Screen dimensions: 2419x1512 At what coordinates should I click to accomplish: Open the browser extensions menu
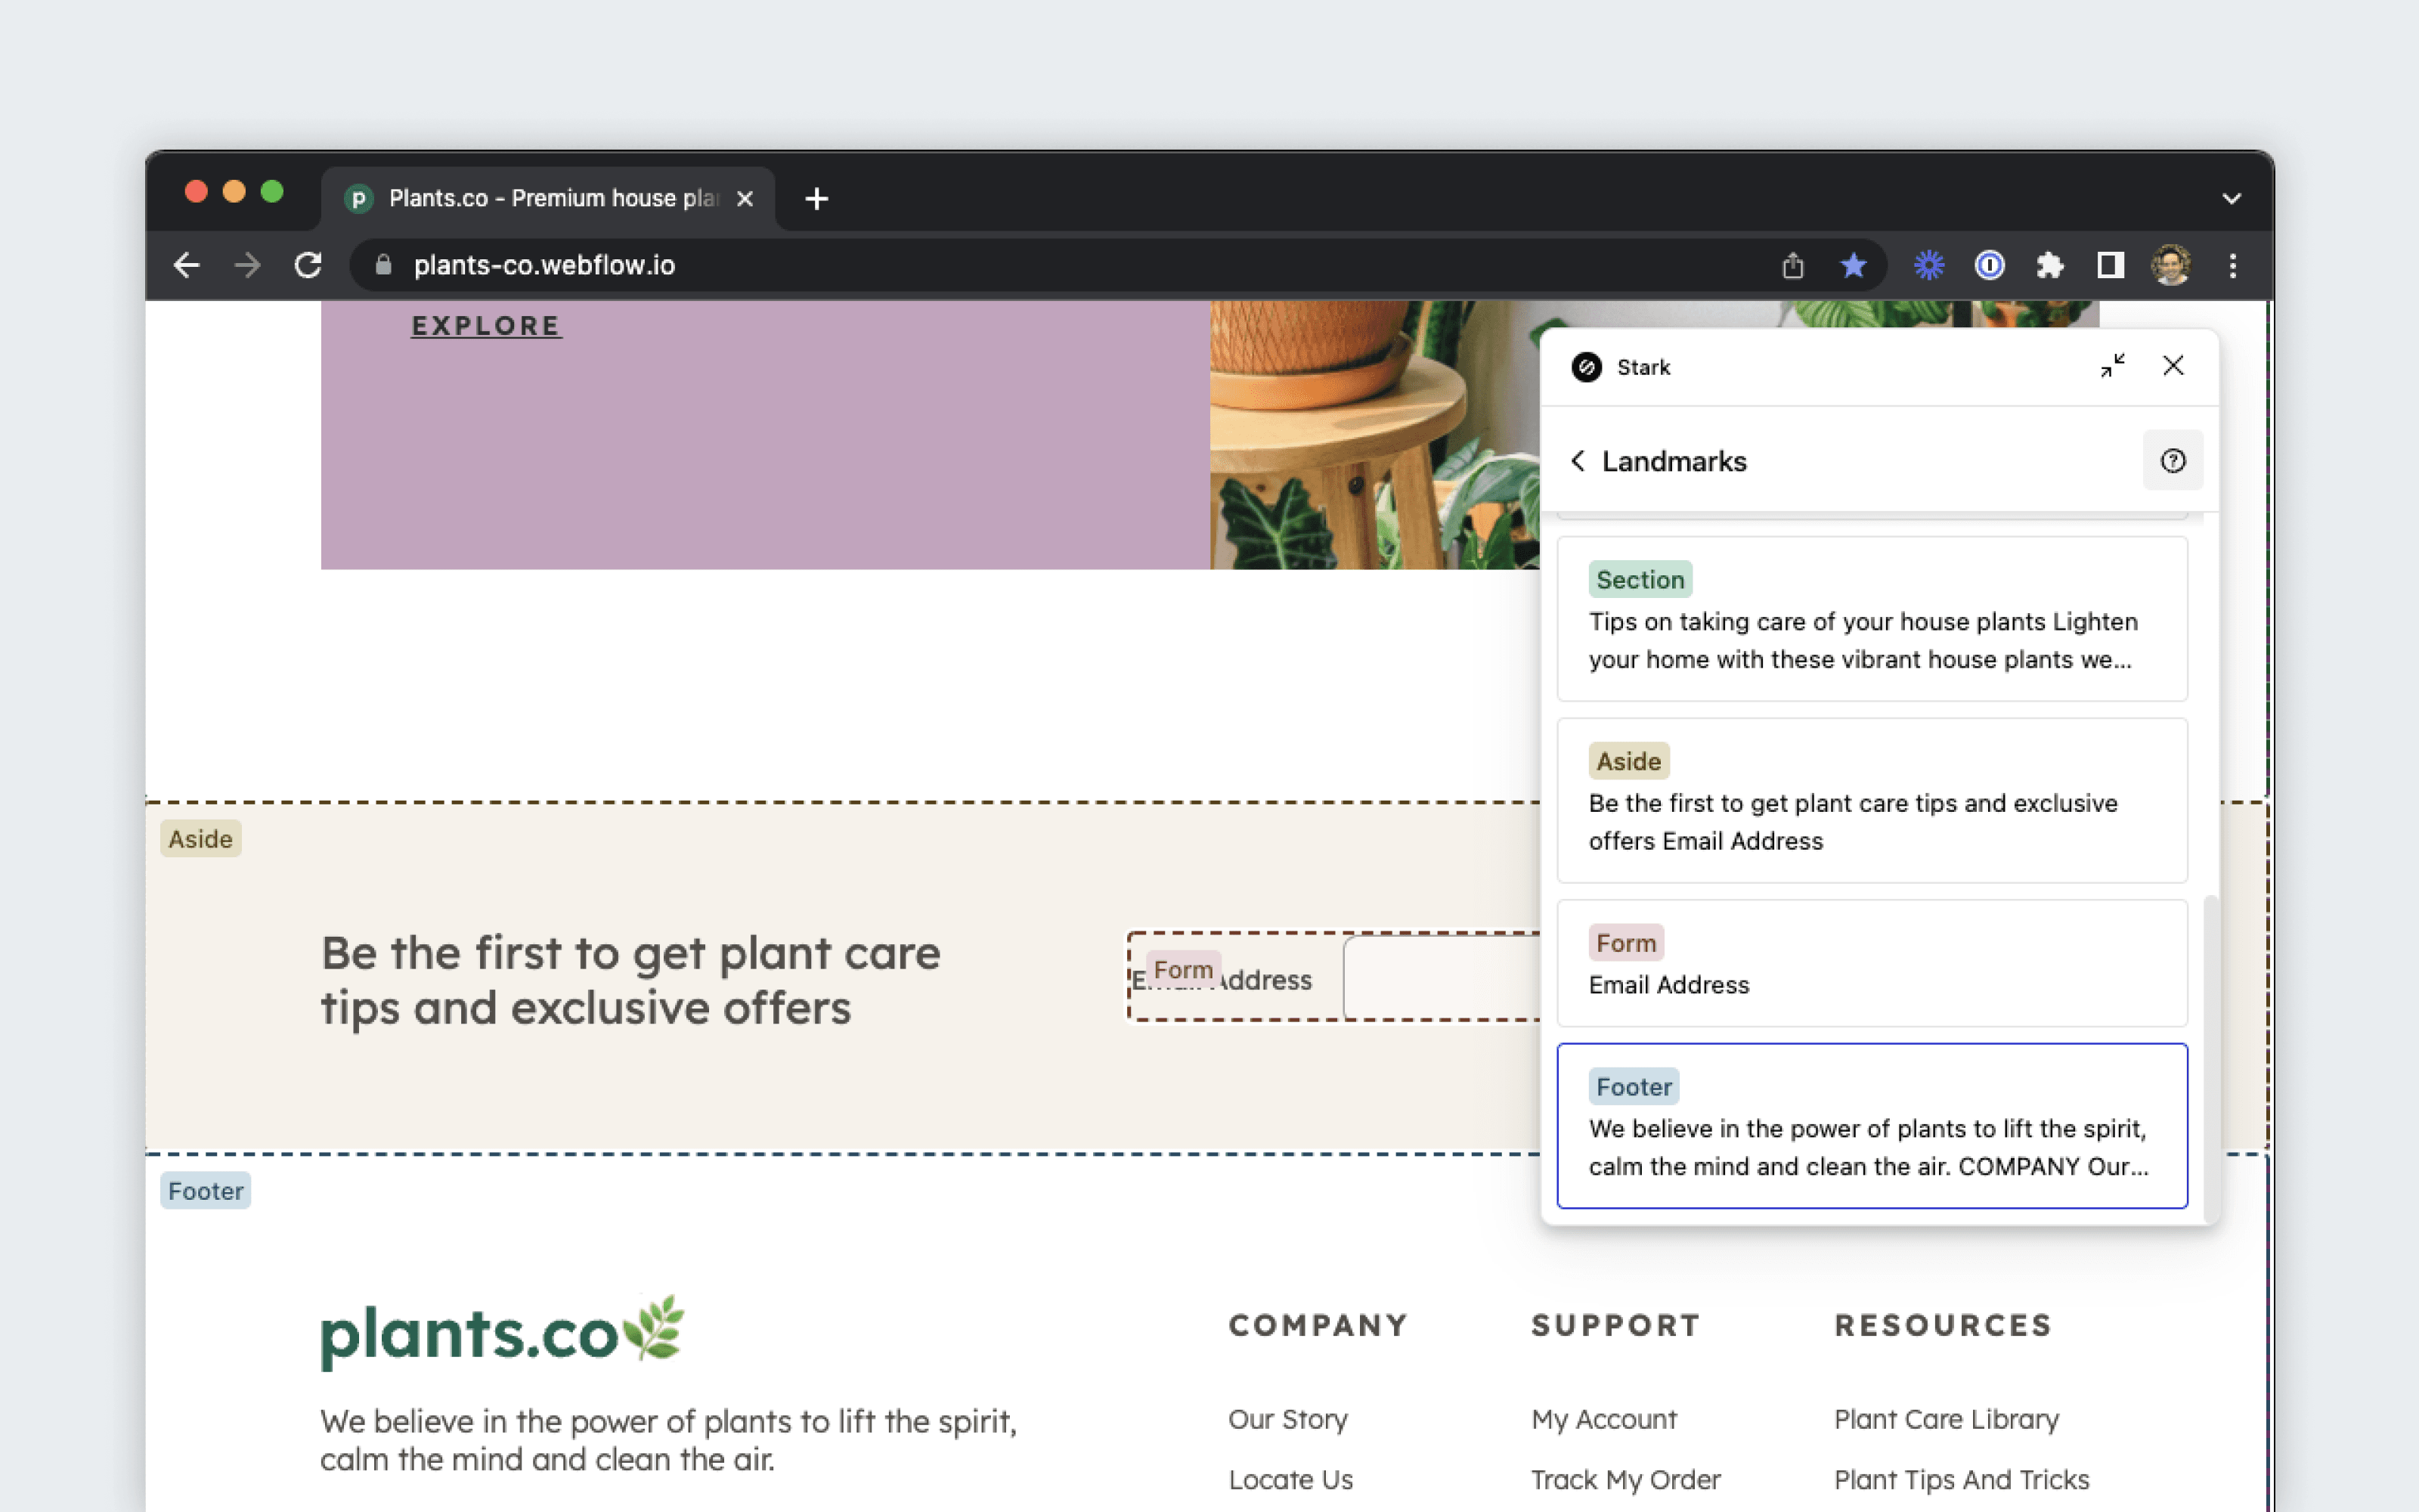tap(2050, 265)
